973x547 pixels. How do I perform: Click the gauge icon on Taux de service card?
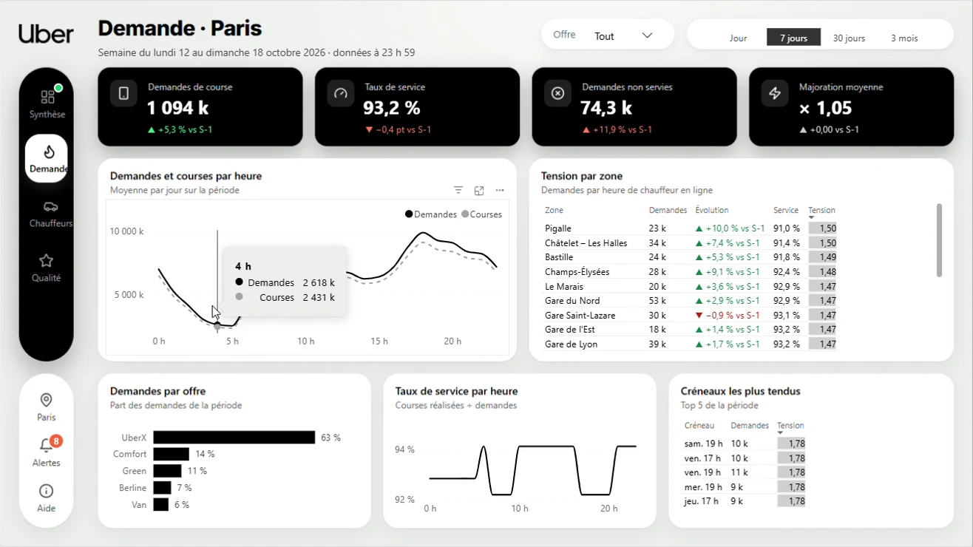tap(341, 94)
